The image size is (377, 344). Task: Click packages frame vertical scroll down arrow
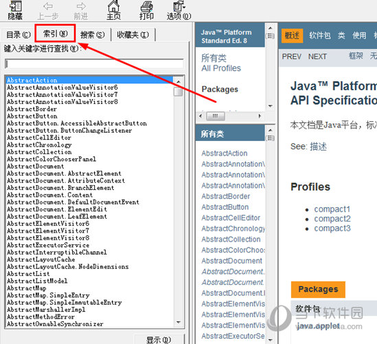click(x=271, y=106)
